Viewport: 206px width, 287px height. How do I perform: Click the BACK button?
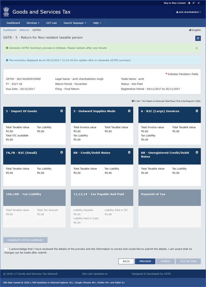click(126, 261)
